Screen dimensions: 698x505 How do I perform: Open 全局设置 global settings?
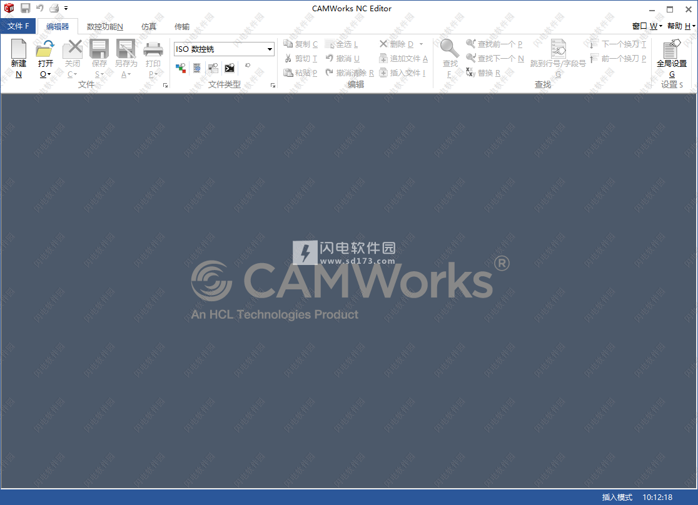pyautogui.click(x=672, y=58)
